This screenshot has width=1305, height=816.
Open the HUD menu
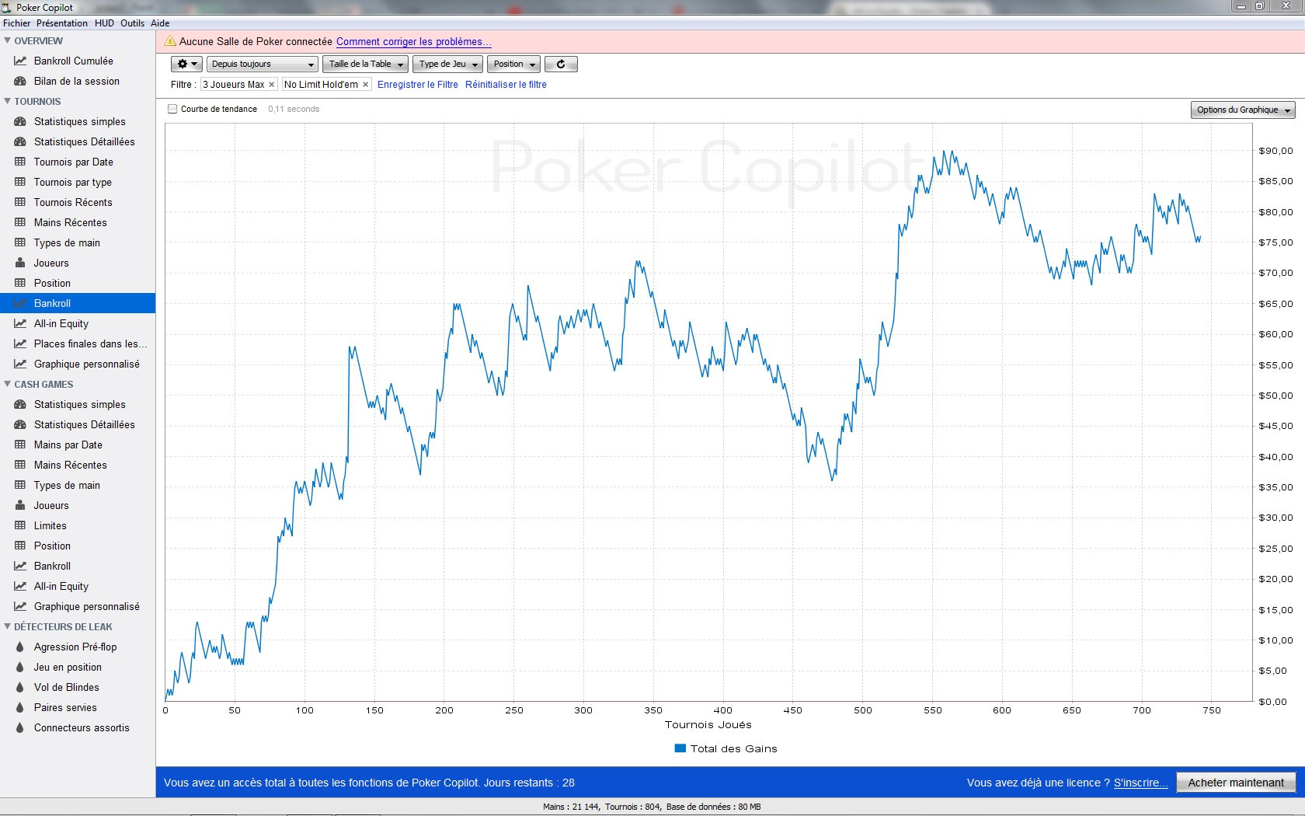(104, 23)
